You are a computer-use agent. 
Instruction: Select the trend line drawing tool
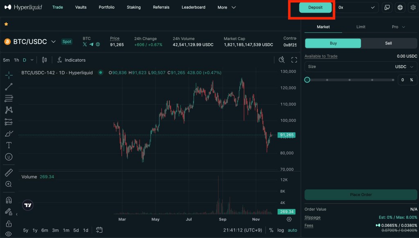coord(9,87)
